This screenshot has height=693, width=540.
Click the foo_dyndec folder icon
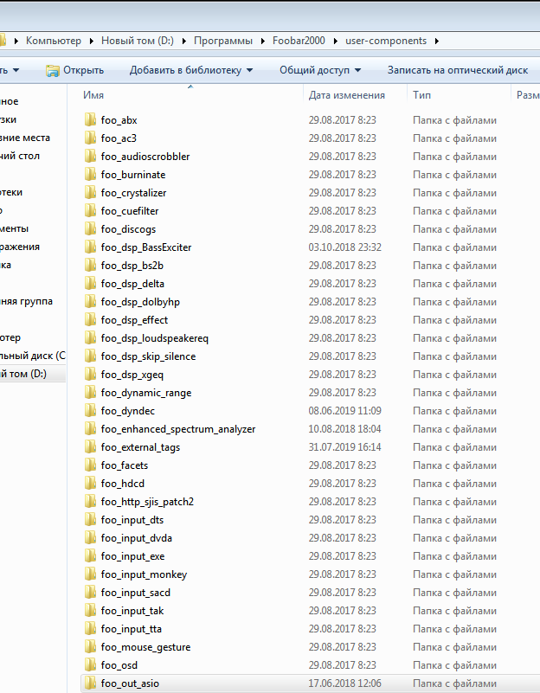click(x=90, y=411)
